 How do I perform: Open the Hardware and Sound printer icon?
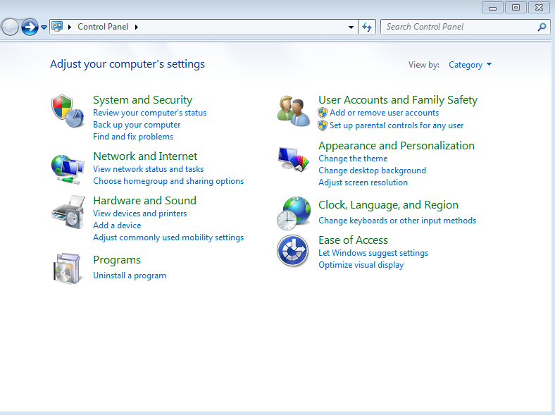pyautogui.click(x=68, y=212)
